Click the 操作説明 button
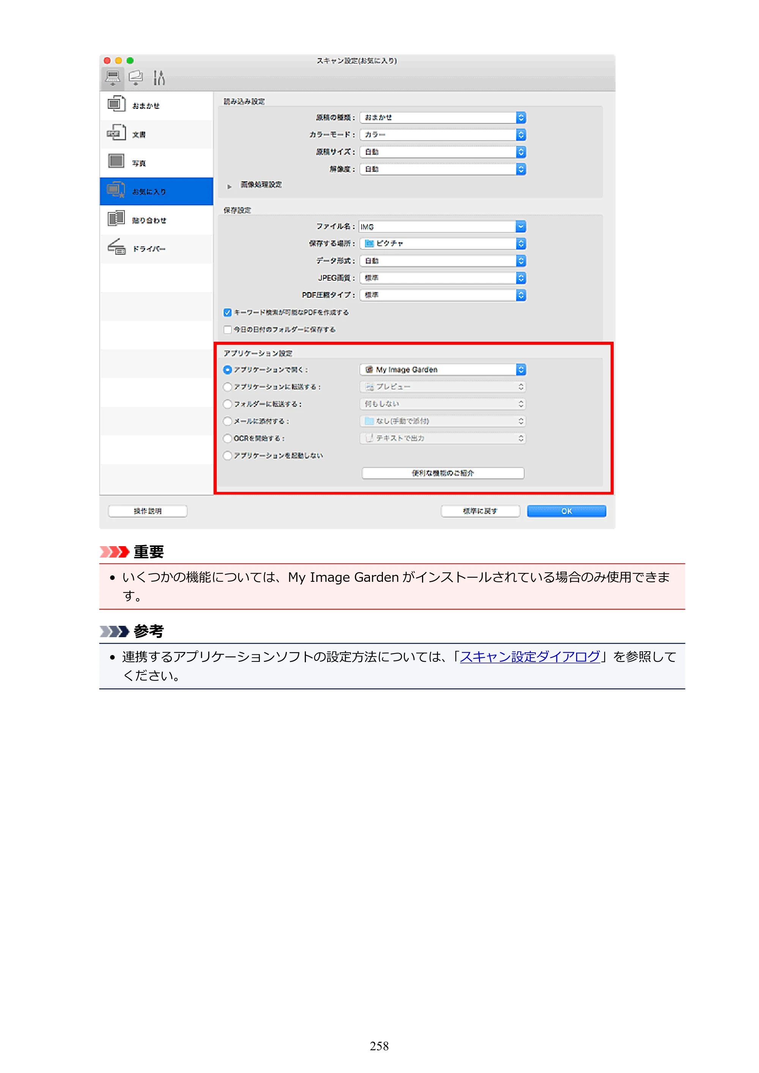 point(147,511)
